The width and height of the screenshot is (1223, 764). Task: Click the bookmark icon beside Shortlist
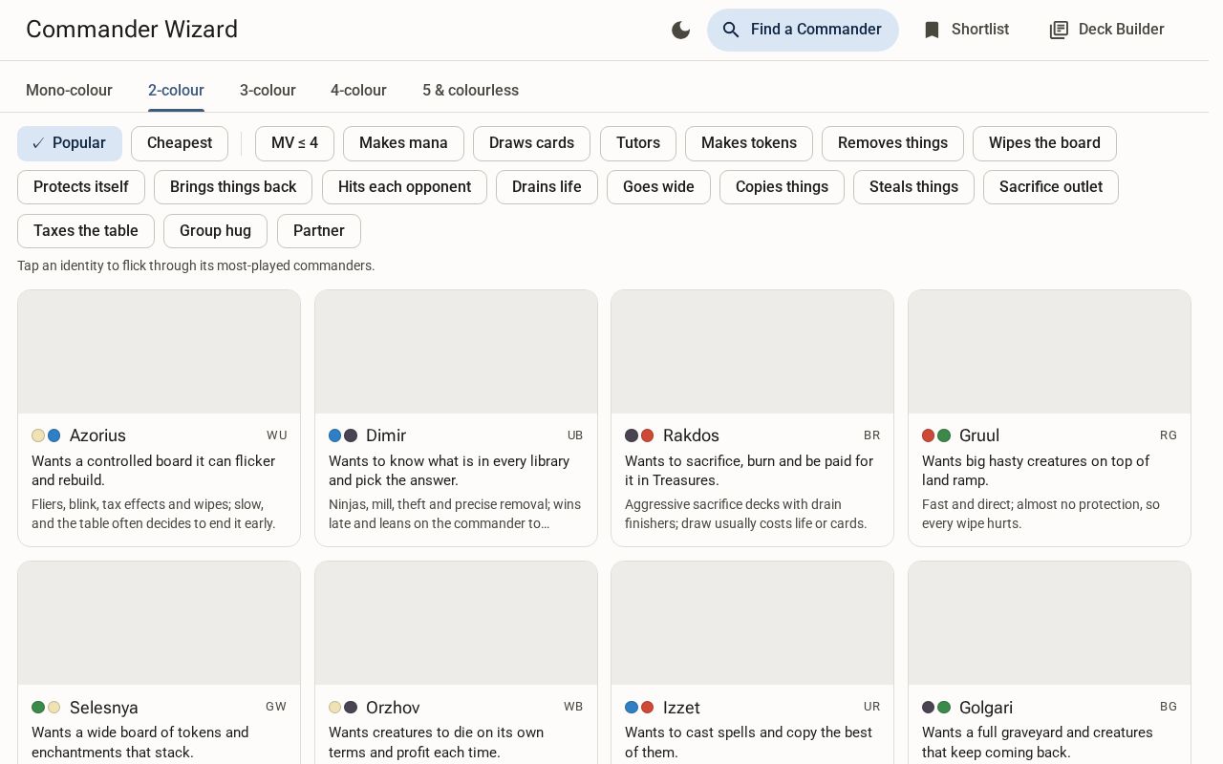point(932,30)
